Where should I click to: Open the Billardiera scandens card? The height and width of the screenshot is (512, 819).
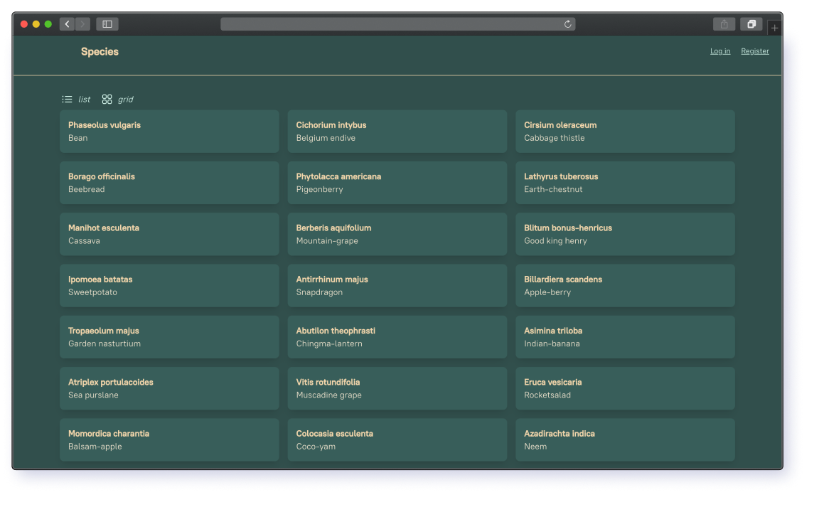[625, 286]
